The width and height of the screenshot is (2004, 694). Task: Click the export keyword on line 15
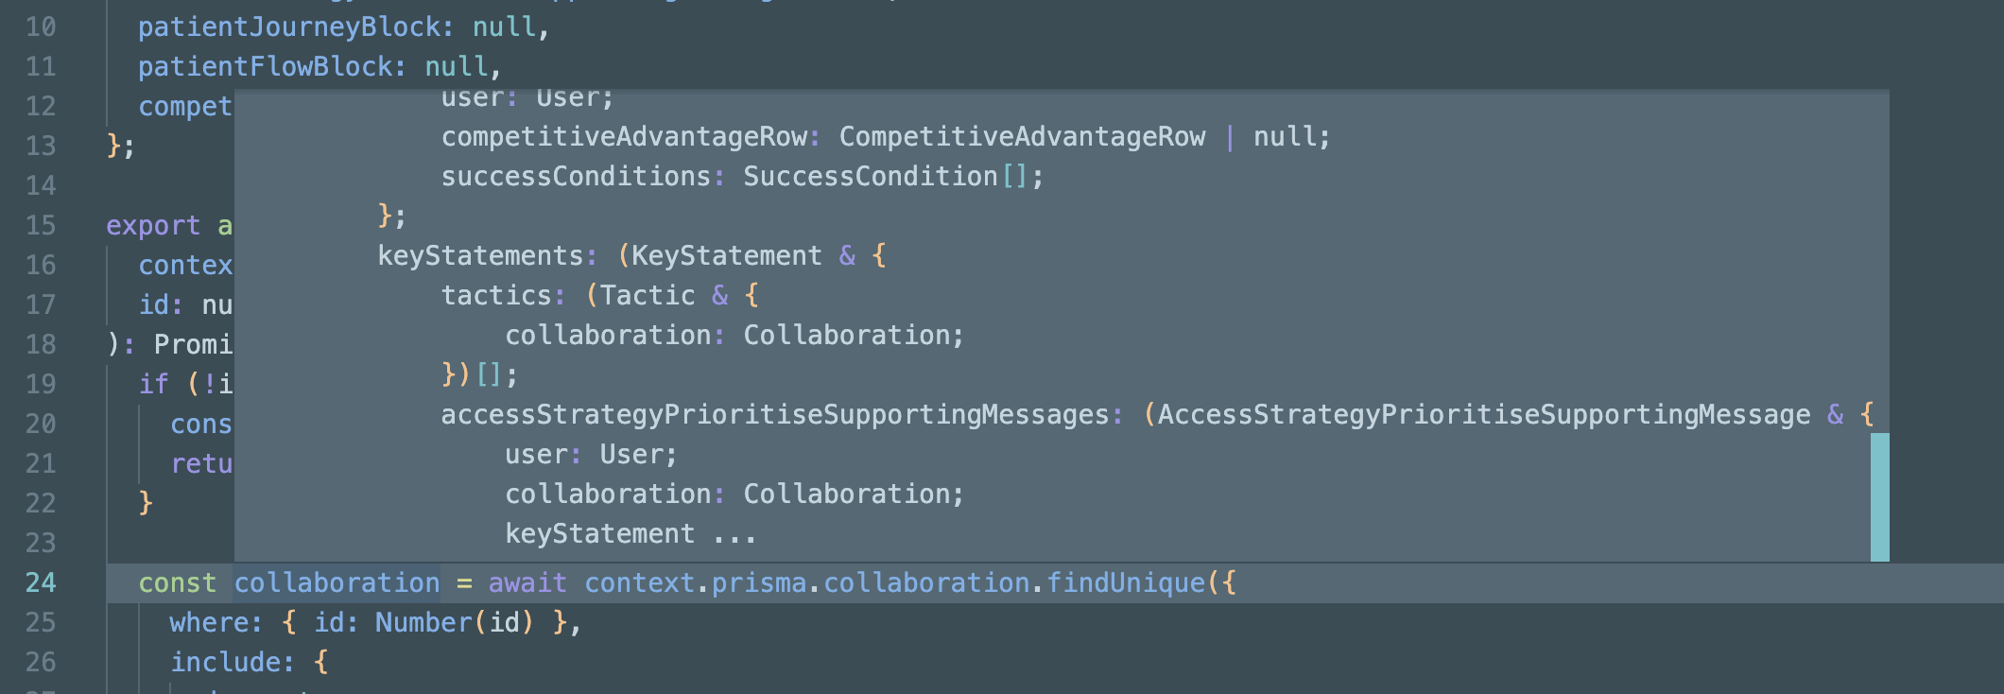[153, 225]
